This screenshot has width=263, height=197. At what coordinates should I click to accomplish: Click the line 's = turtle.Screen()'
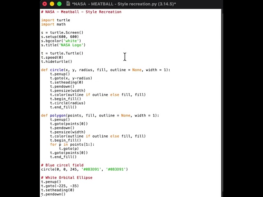point(62,32)
